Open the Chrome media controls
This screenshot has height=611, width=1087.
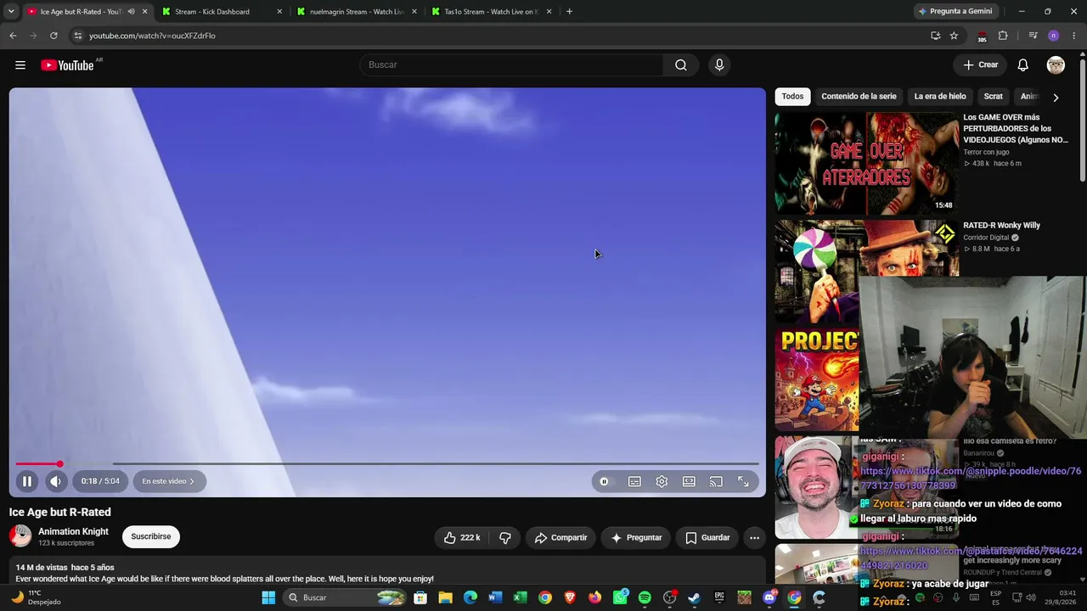(x=1033, y=36)
